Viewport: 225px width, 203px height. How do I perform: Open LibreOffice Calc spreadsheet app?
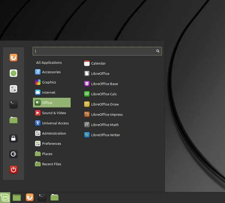pos(100,94)
